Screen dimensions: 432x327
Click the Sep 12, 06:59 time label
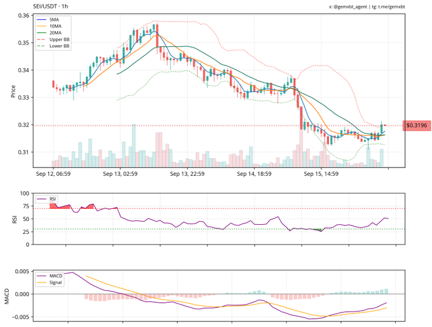tap(53, 173)
